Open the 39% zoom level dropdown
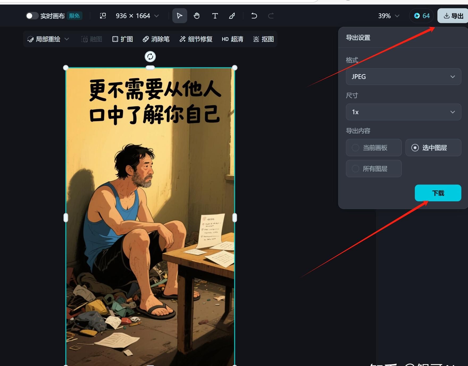Image resolution: width=468 pixels, height=366 pixels. (388, 16)
